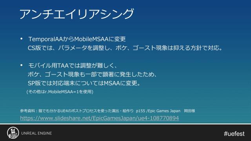Click the Unreal Engine Fest logo icon
The image size is (251, 141).
click(13, 133)
